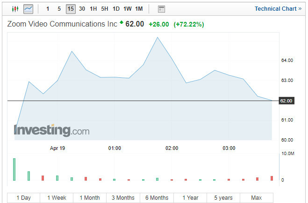Select the area line chart icon
Image resolution: width=308 pixels, height=203 pixels.
[29, 9]
